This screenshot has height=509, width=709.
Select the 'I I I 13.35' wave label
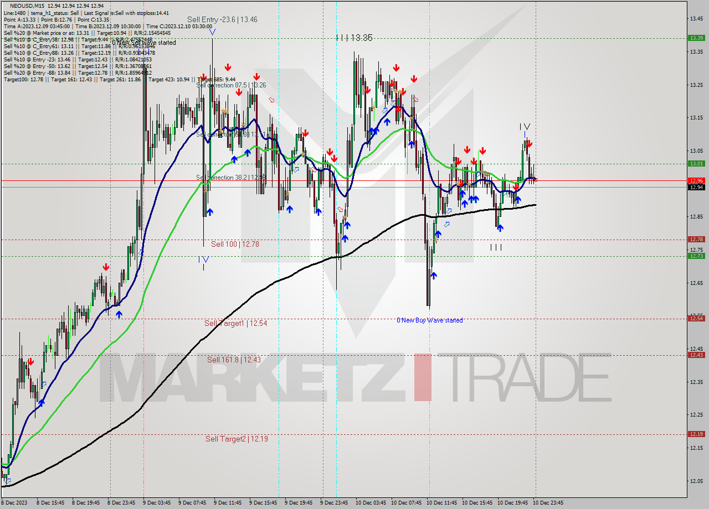354,38
